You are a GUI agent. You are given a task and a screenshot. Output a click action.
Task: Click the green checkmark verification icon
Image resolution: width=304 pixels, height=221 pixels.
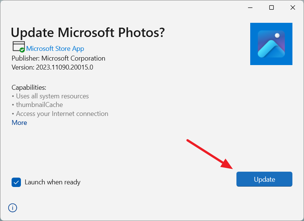click(22, 49)
